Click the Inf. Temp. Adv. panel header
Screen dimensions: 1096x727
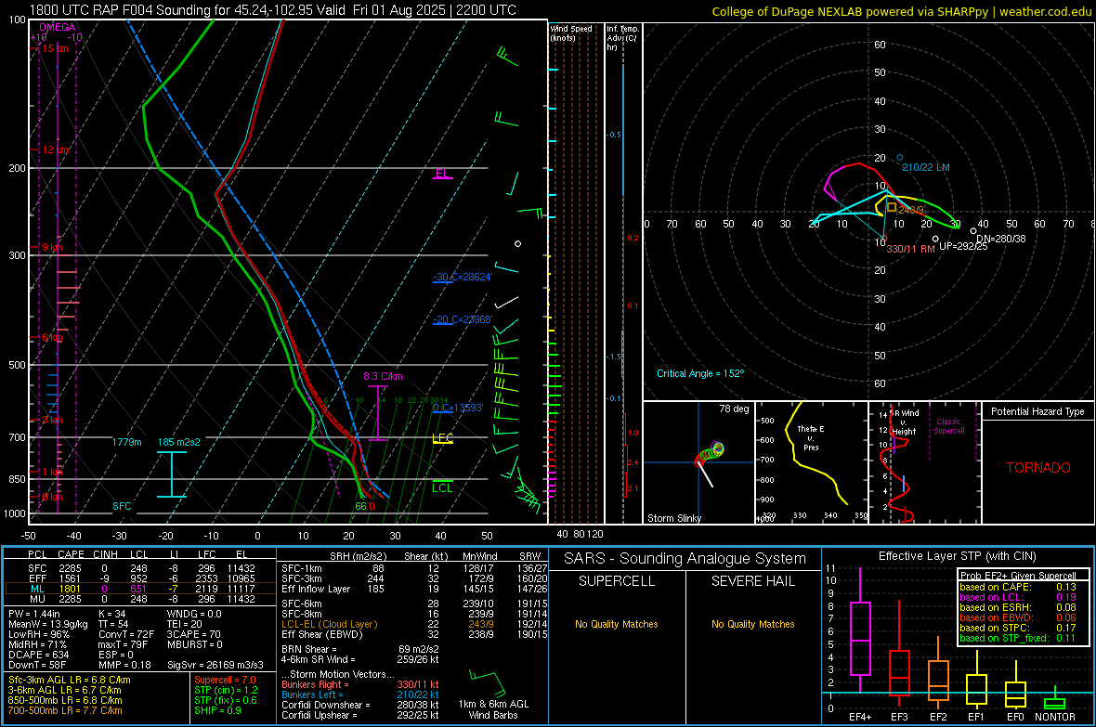pyautogui.click(x=622, y=38)
